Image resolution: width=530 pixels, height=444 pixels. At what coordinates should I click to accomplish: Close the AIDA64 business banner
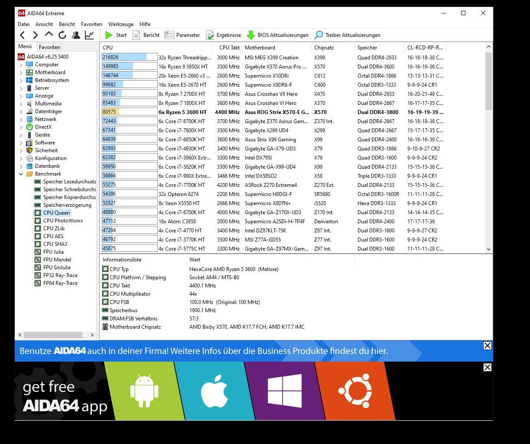pos(487,346)
